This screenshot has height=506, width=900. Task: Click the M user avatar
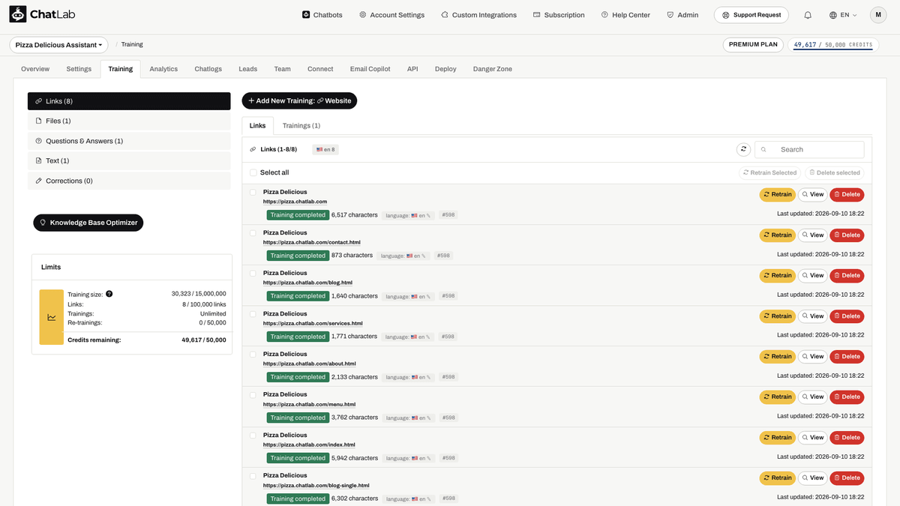click(878, 15)
